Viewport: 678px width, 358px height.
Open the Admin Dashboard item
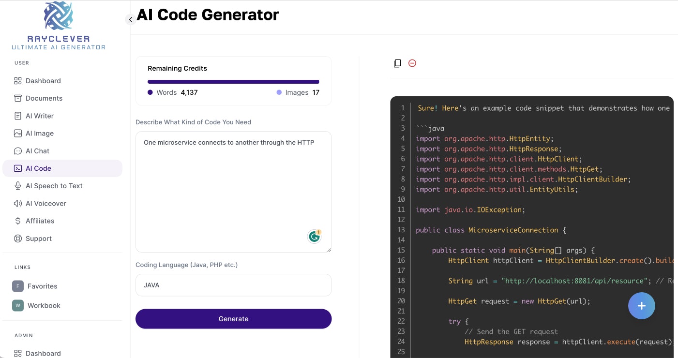pos(62,353)
